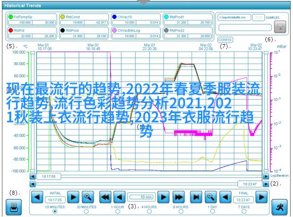Click the 10 min interval field

(142, 197)
